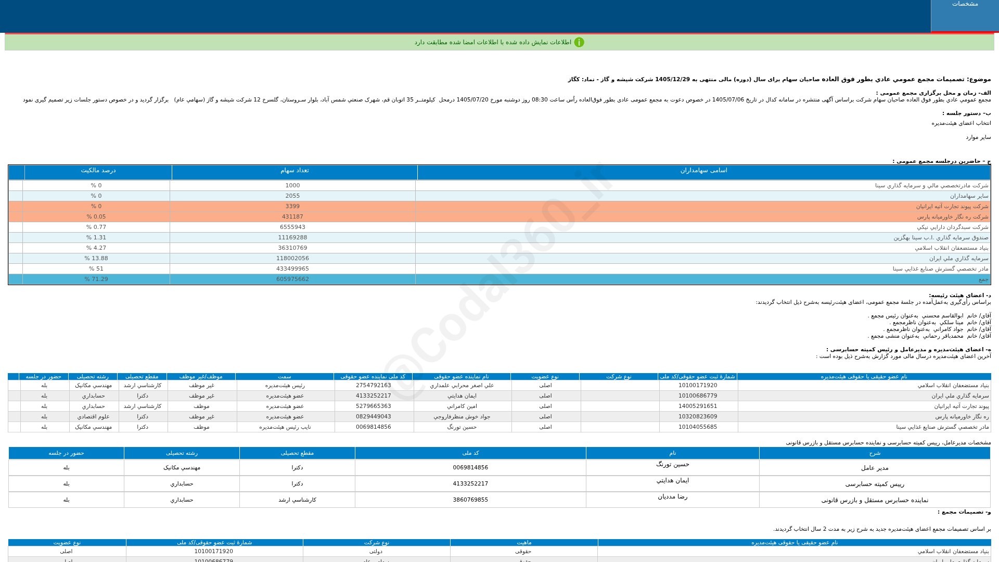The height and width of the screenshot is (562, 999).
Task: Click national code 4133252217 in the current board table
Action: coord(374,396)
